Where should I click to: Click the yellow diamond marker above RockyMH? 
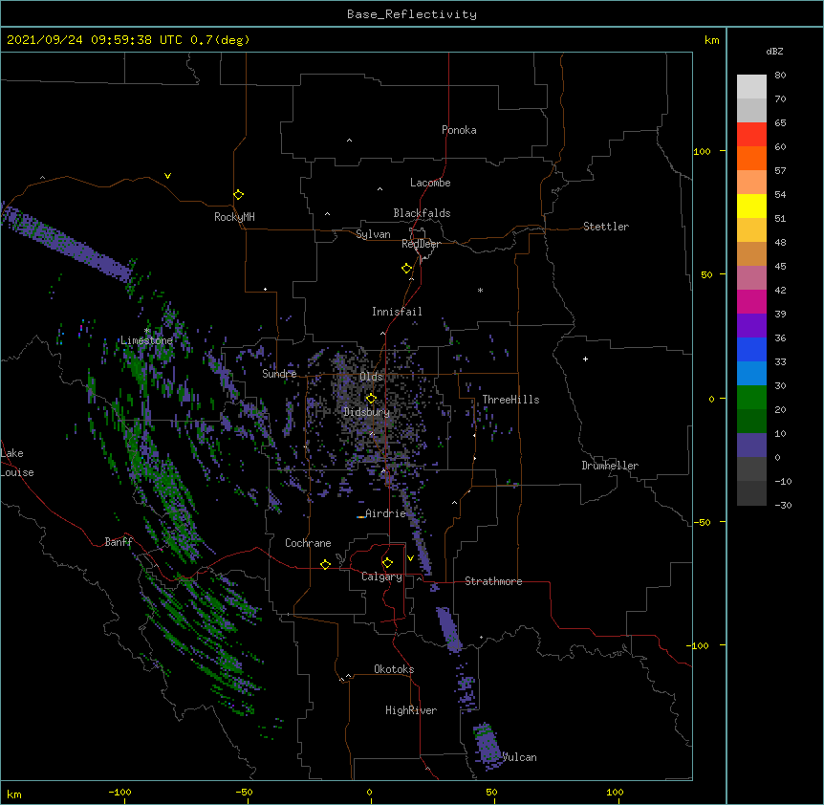(238, 194)
